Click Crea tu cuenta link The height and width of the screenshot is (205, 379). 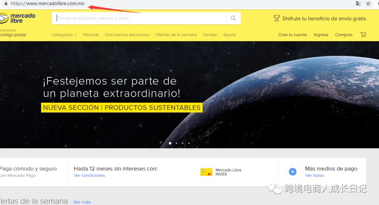click(292, 35)
